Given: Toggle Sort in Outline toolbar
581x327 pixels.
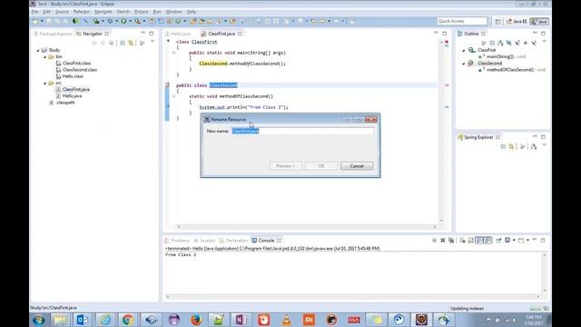Looking at the screenshot, I should point(500,43).
